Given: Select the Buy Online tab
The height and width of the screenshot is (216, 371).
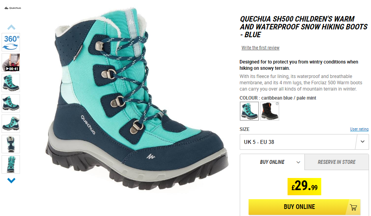Looking at the screenshot, I should pos(272,162).
